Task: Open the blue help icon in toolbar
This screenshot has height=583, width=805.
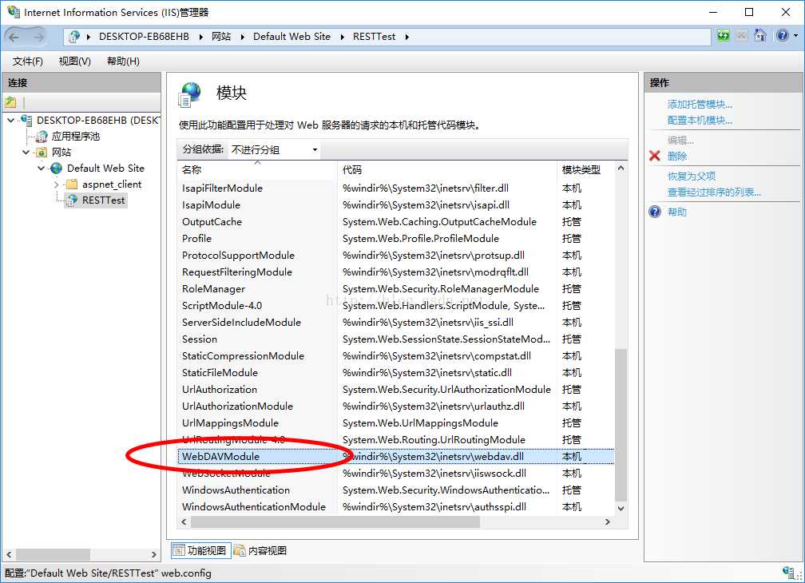Action: coord(783,35)
